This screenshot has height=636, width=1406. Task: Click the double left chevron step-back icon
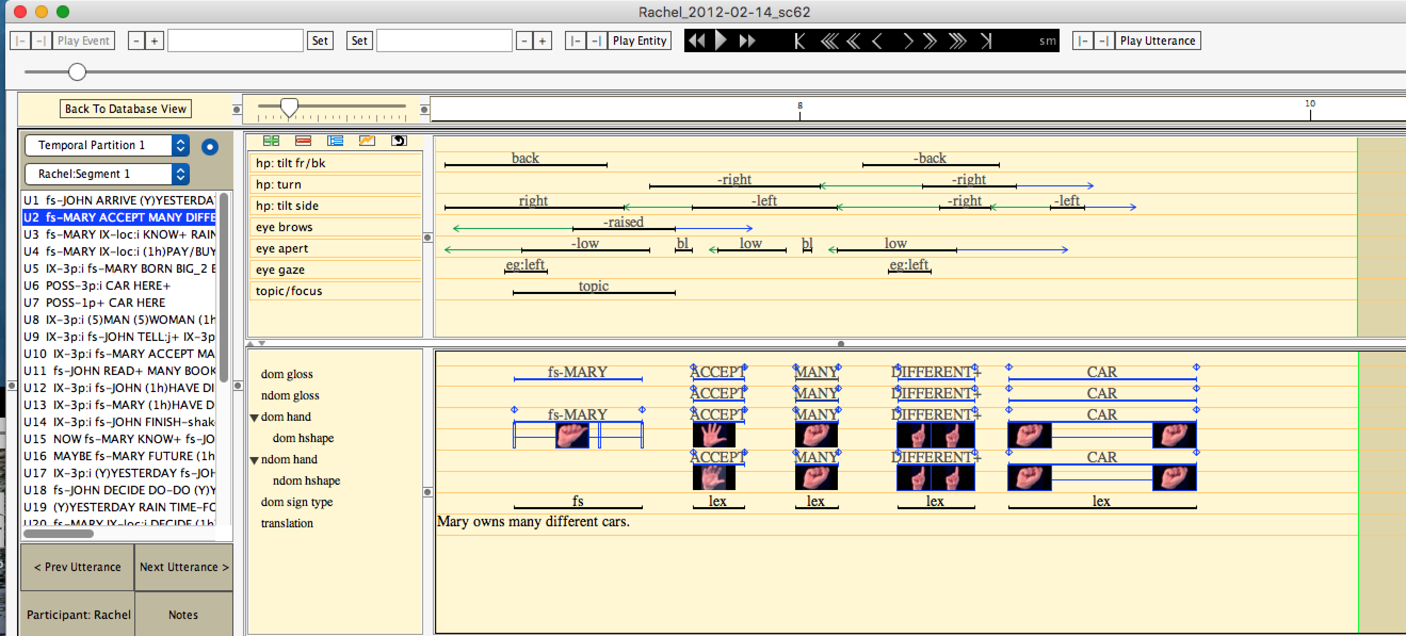854,40
